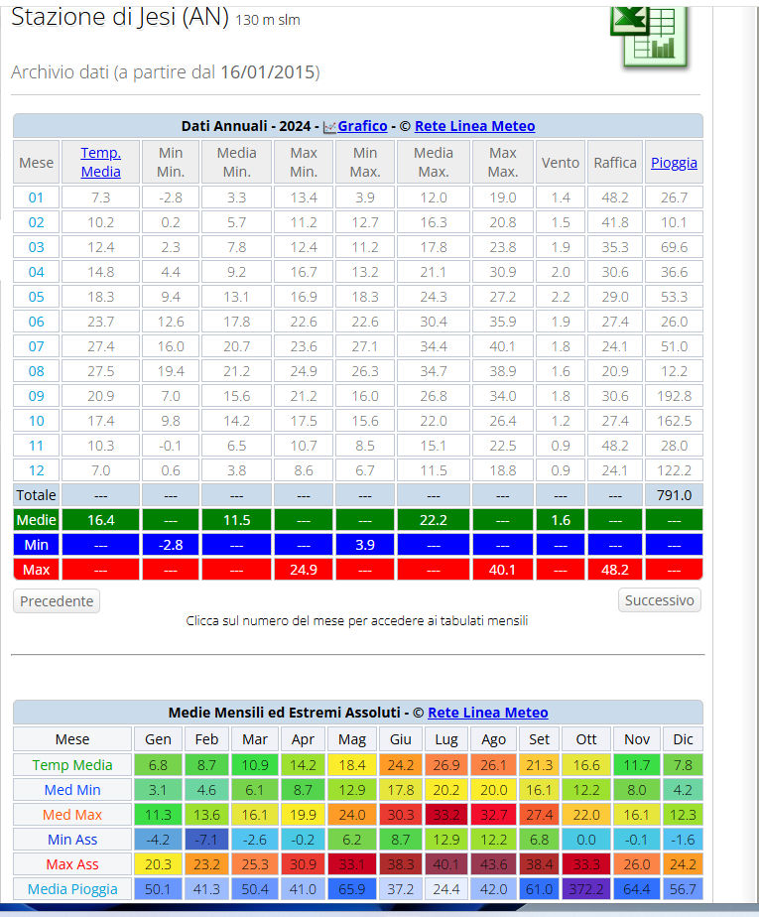Open month 01 monthly data

point(36,197)
